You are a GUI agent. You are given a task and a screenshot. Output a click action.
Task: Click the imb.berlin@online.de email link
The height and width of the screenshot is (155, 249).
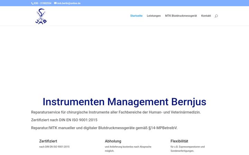(x=69, y=3)
